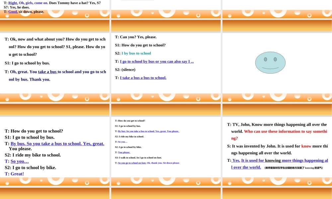
Task: Open the underlined "Right." link
Action: tap(13, 3)
